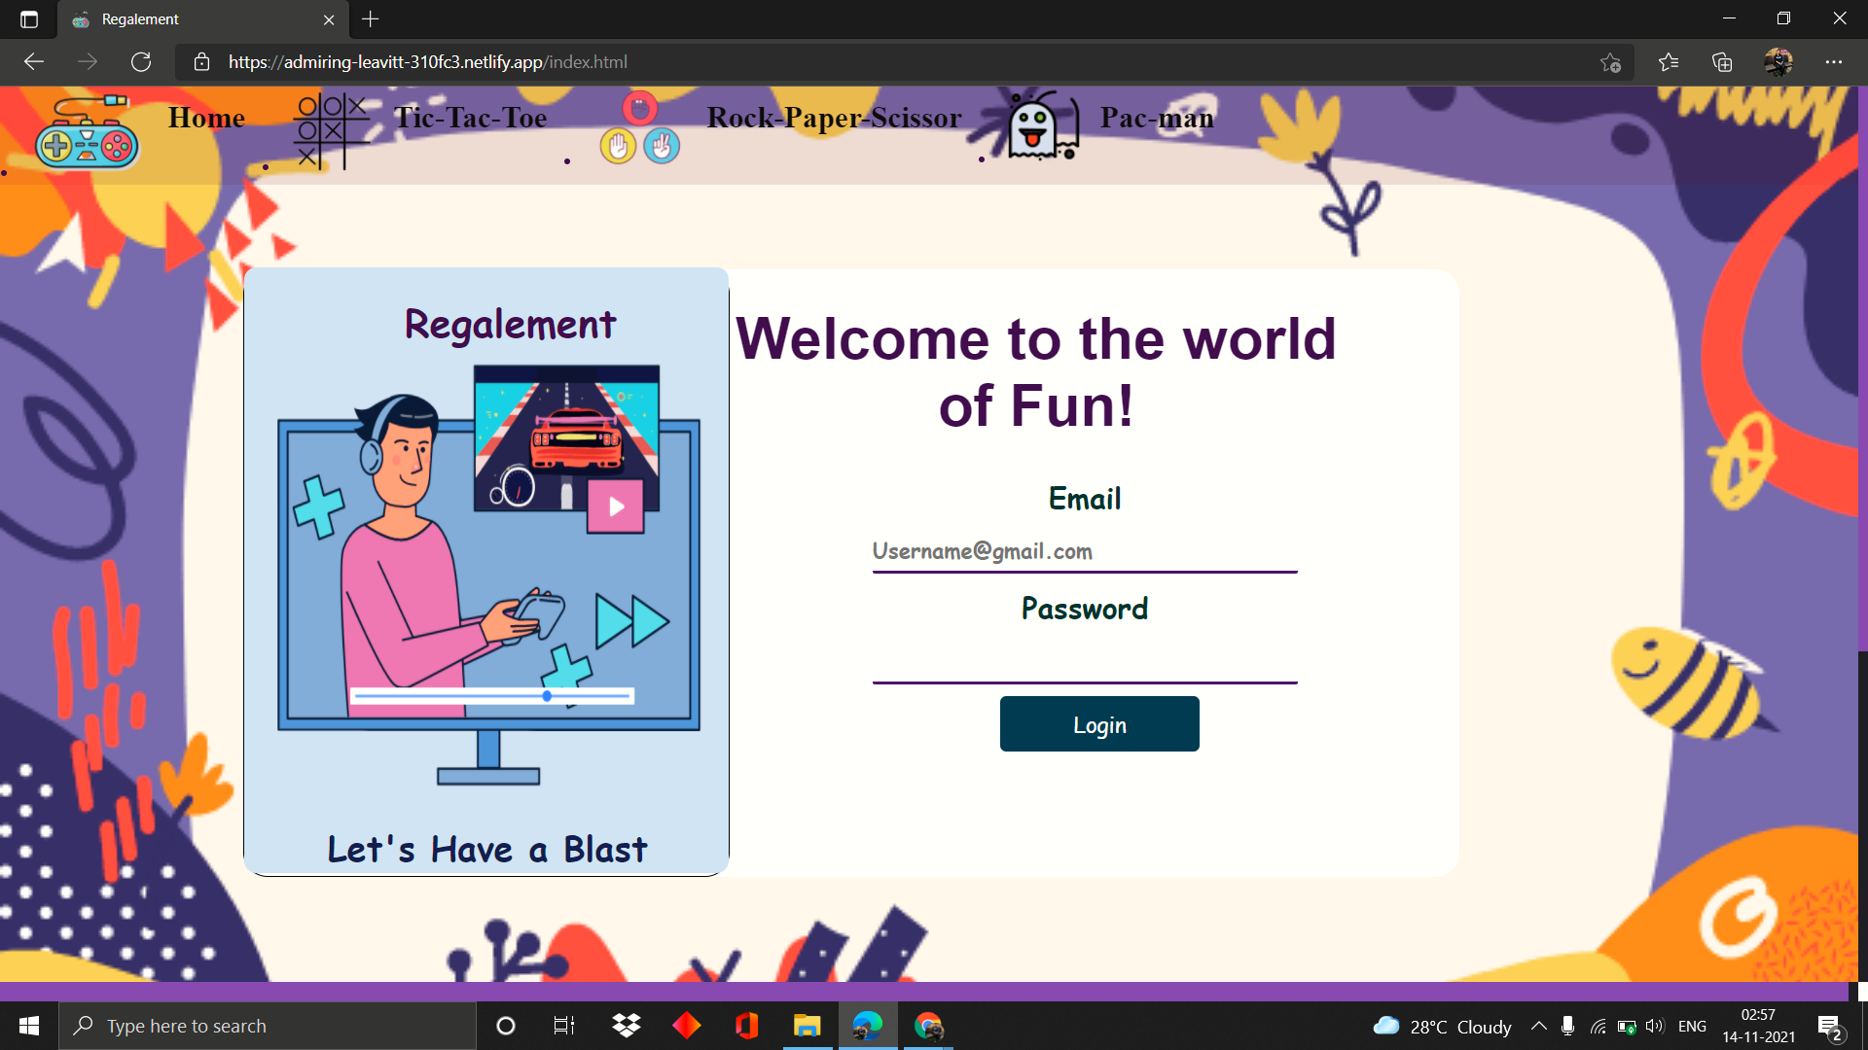Viewport: 1868px width, 1050px height.
Task: Click the rock-paper-scissor hands icon
Action: pos(639,129)
